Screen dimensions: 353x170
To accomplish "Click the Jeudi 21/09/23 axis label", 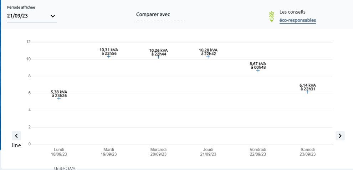I will pyautogui.click(x=208, y=152).
